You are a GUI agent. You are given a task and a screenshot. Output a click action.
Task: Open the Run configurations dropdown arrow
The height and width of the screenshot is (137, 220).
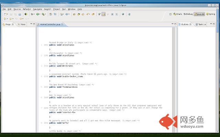coord(40,14)
